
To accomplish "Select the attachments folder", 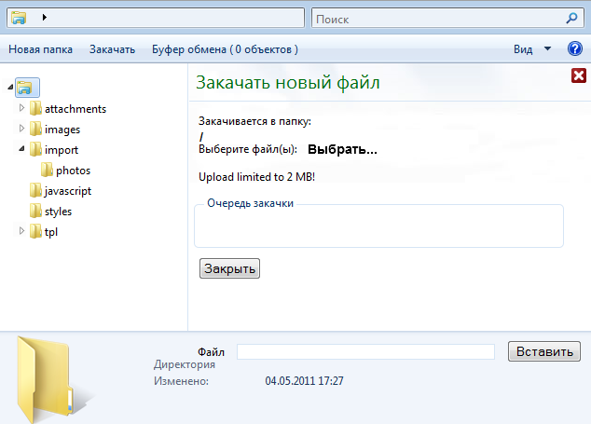I will pyautogui.click(x=76, y=109).
